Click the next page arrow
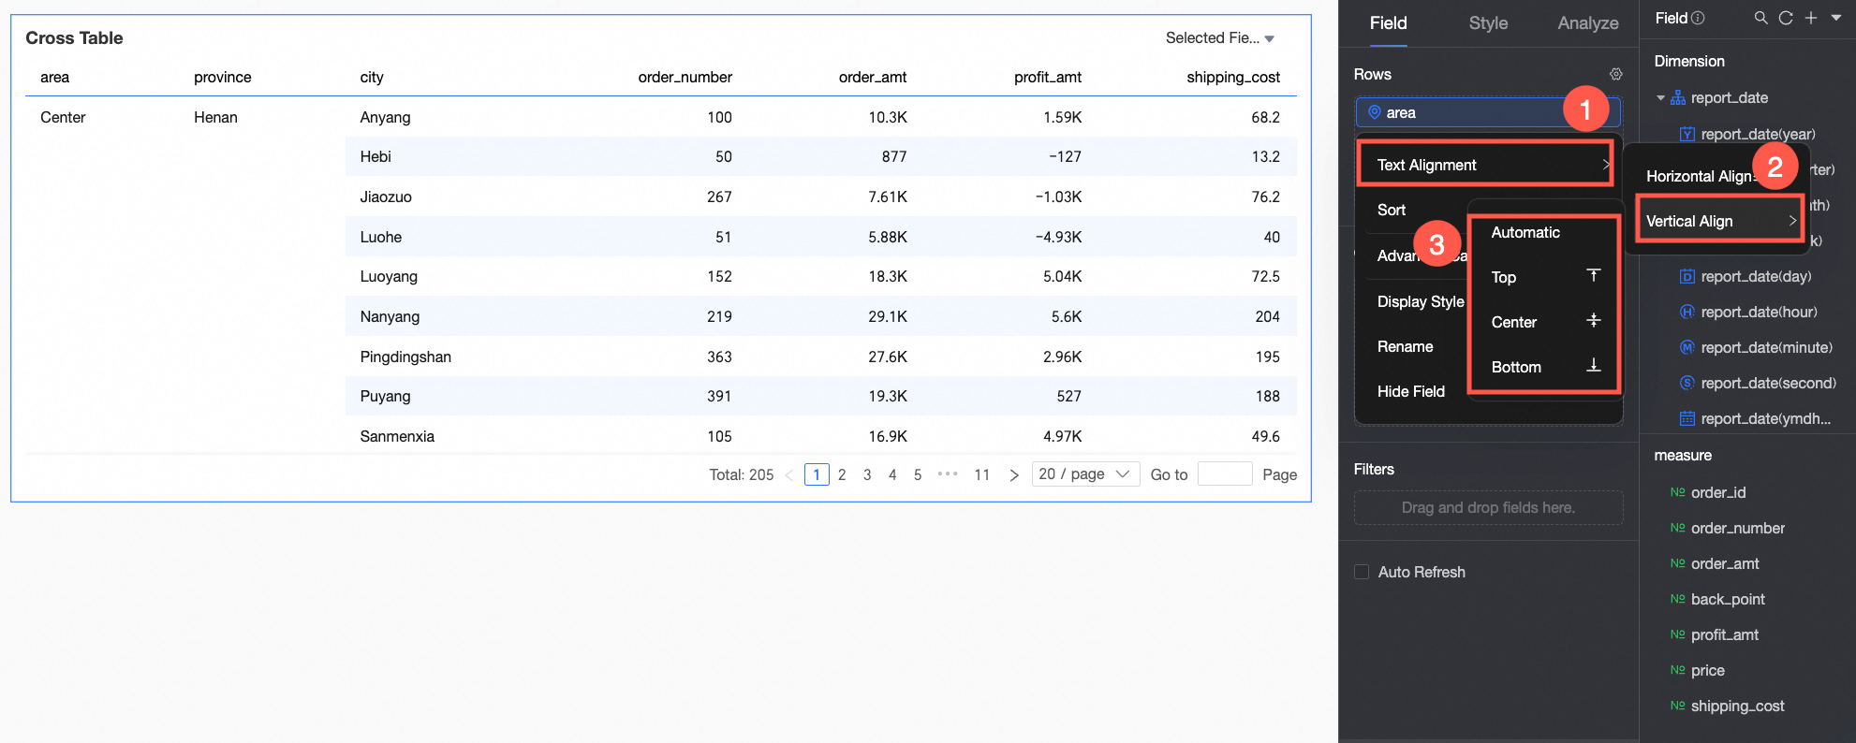Viewport: 1856px width, 743px height. click(1014, 474)
